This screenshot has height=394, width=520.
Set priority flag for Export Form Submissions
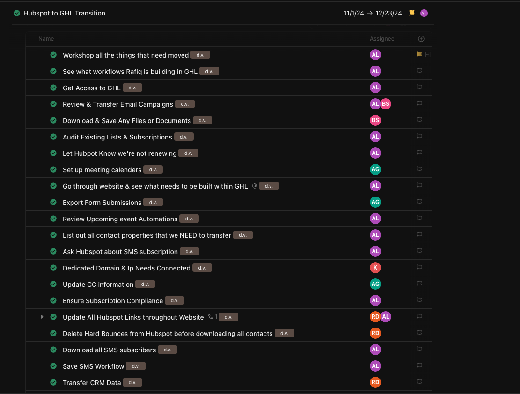pos(419,202)
